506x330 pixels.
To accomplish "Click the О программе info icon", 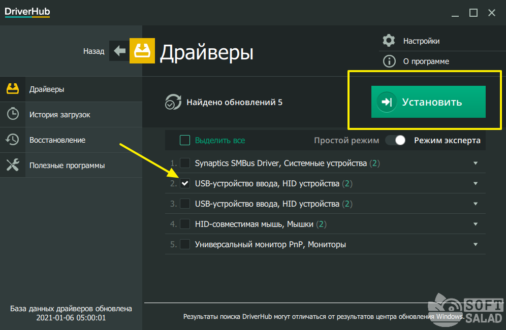I will tap(389, 61).
